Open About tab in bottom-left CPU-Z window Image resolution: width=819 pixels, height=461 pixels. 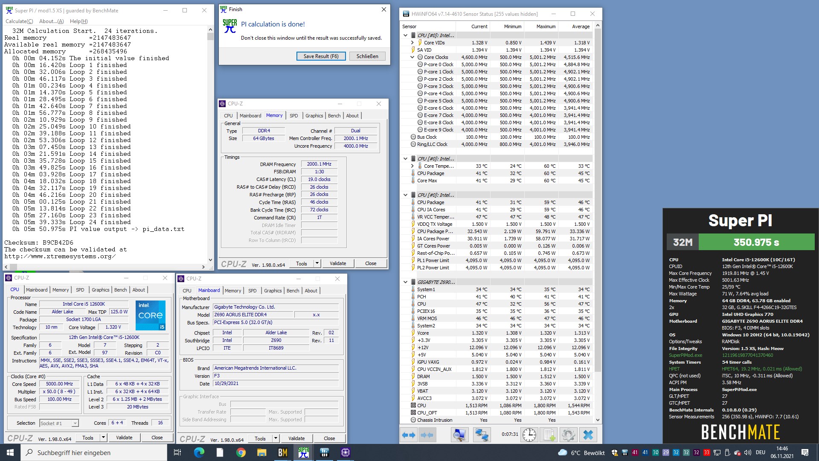[139, 290]
